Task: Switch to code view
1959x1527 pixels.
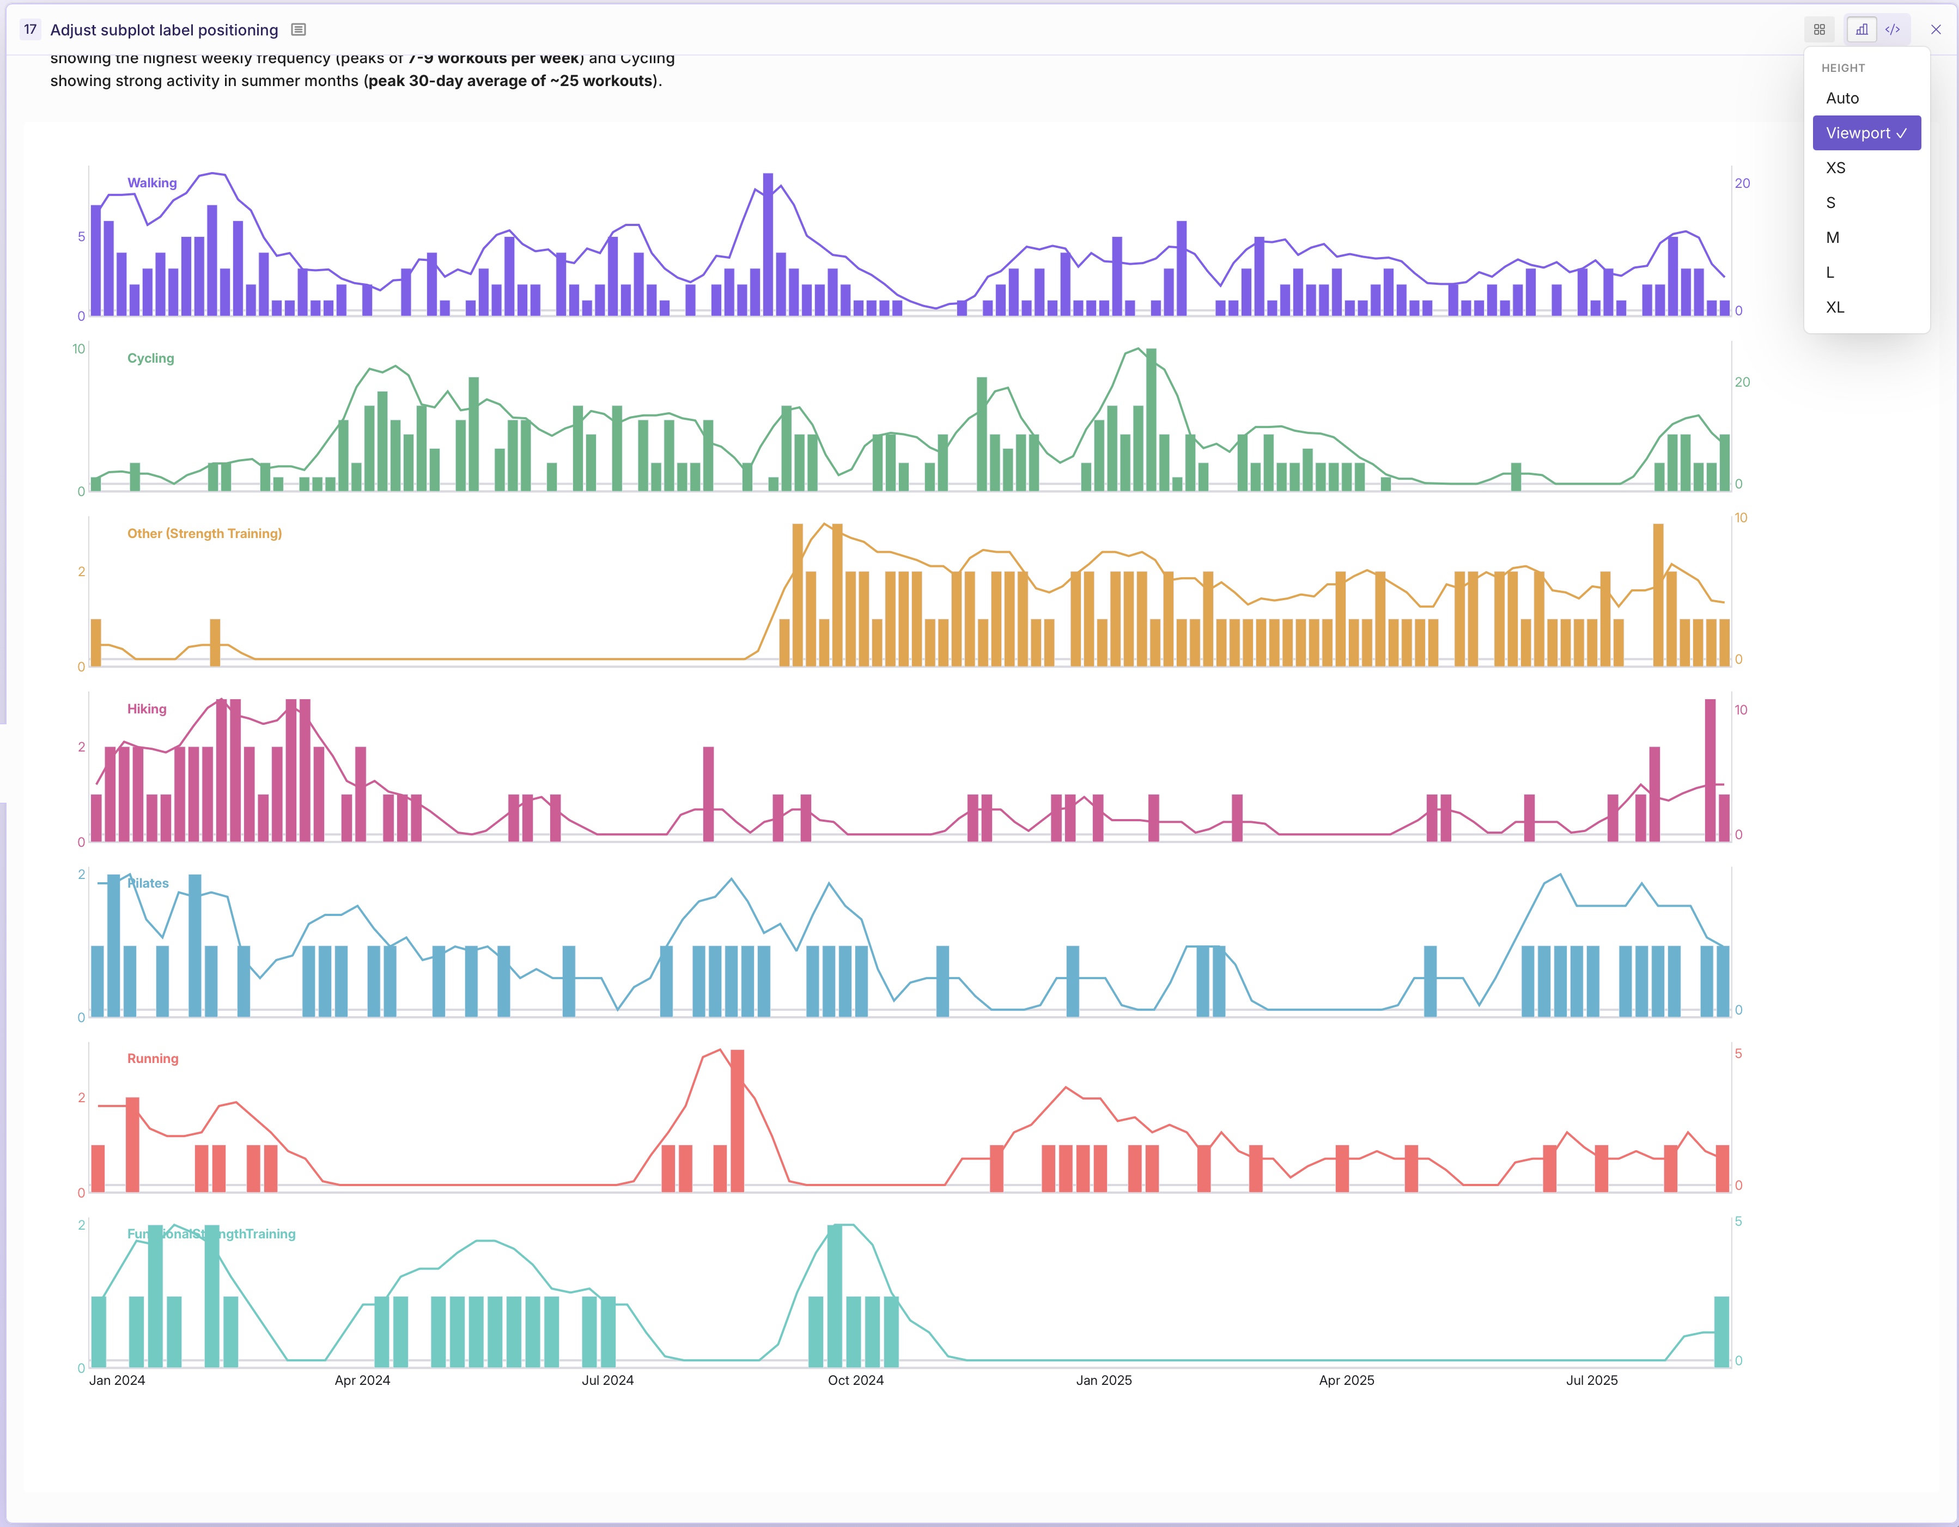Action: click(x=1893, y=29)
